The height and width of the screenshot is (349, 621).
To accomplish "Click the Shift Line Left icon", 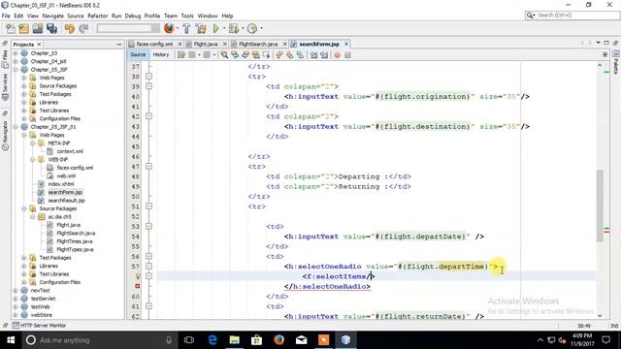I will pyautogui.click(x=313, y=55).
